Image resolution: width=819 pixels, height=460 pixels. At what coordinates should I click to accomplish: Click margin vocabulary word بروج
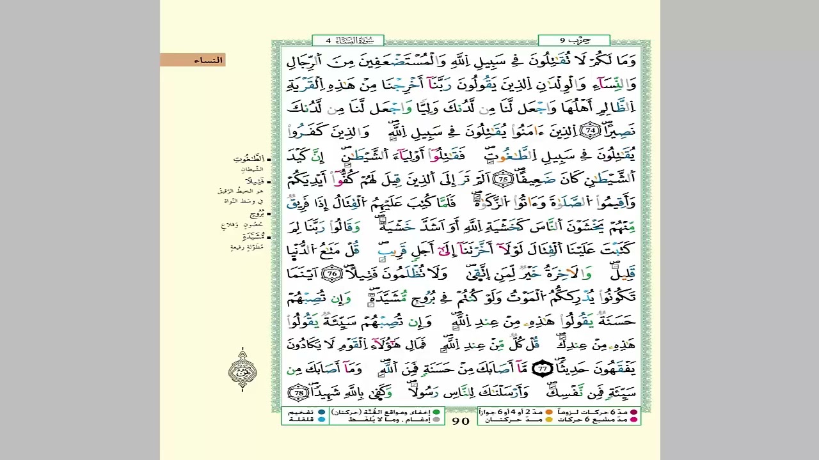pyautogui.click(x=256, y=215)
